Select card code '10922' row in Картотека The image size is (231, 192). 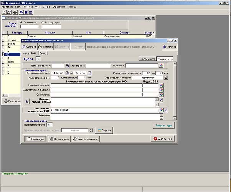[x=11, y=62]
